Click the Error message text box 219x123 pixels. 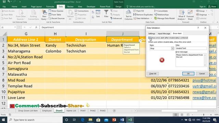(191, 60)
